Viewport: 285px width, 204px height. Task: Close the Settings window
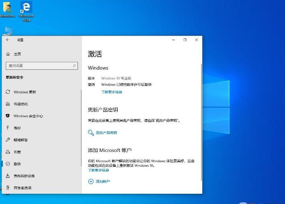pos(196,40)
